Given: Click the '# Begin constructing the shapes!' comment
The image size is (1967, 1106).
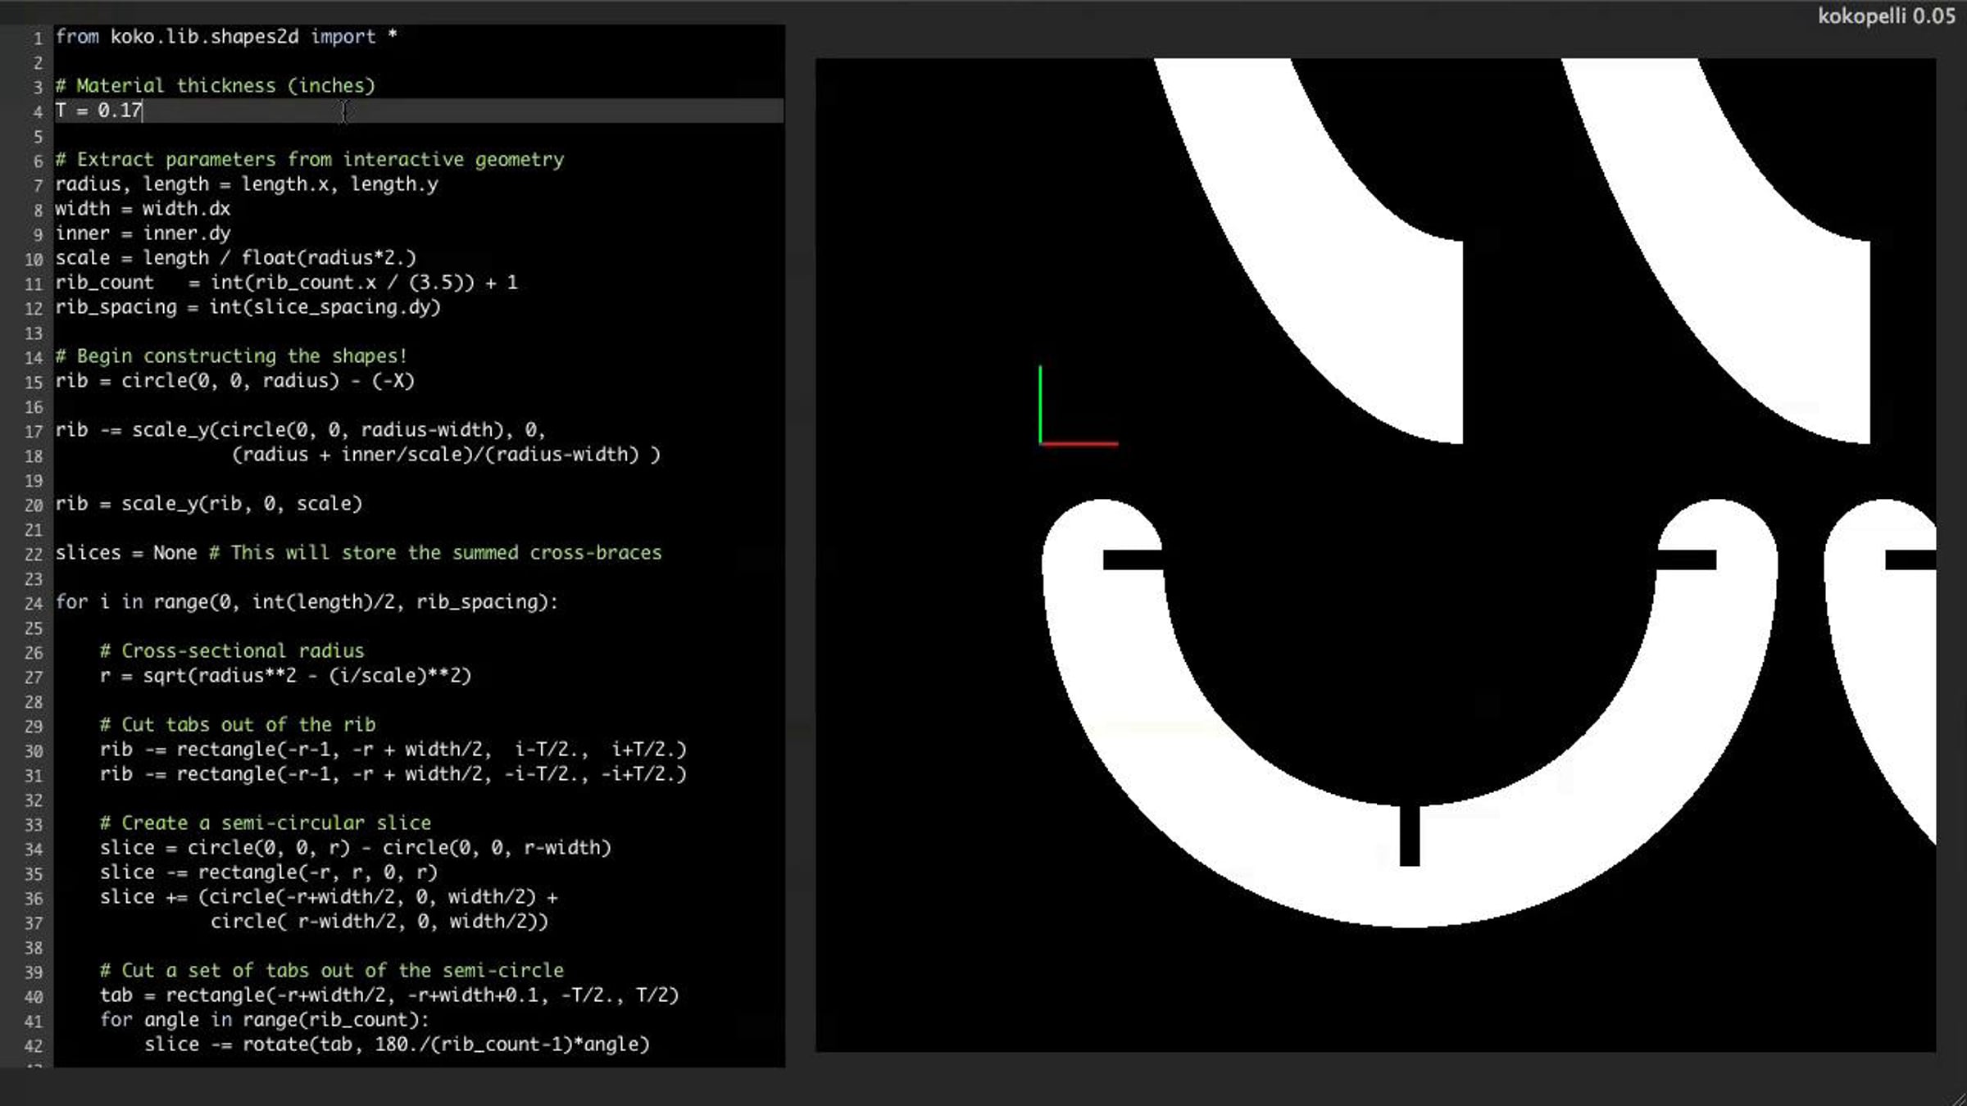Looking at the screenshot, I should click(231, 356).
